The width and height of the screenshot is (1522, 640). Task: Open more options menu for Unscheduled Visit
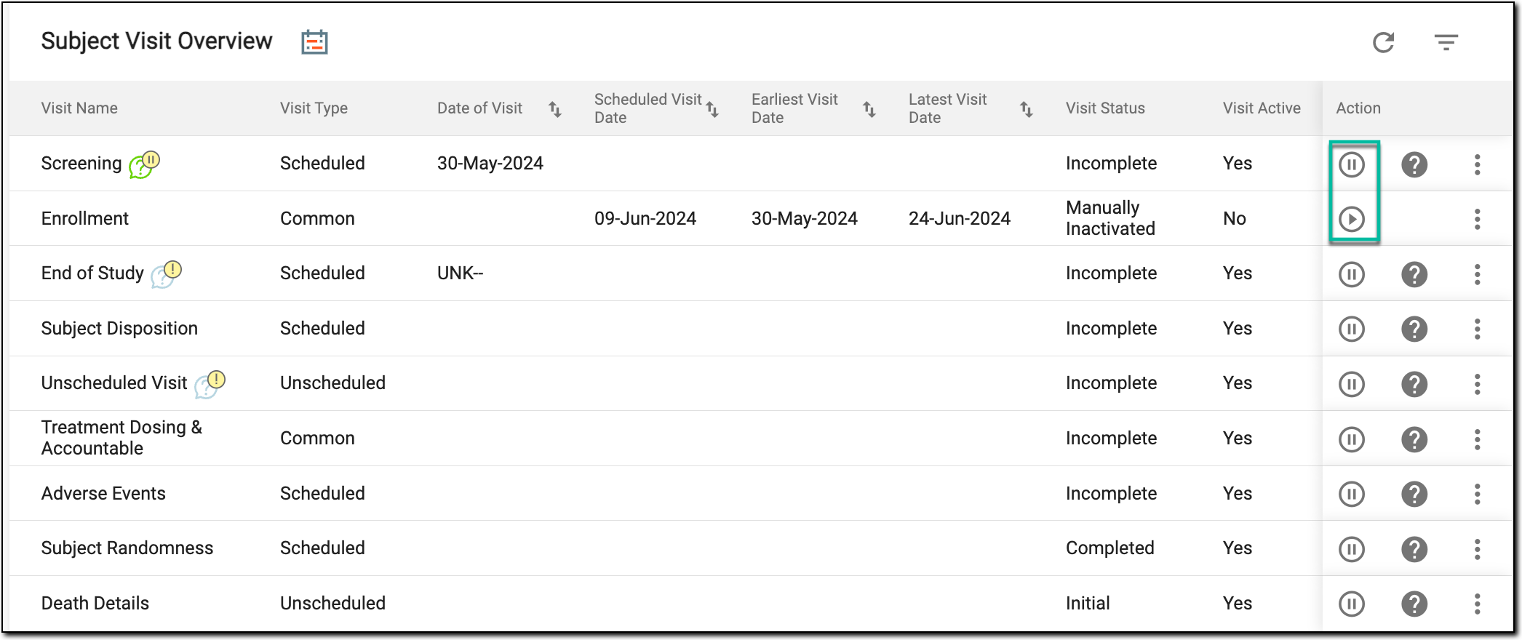1477,384
